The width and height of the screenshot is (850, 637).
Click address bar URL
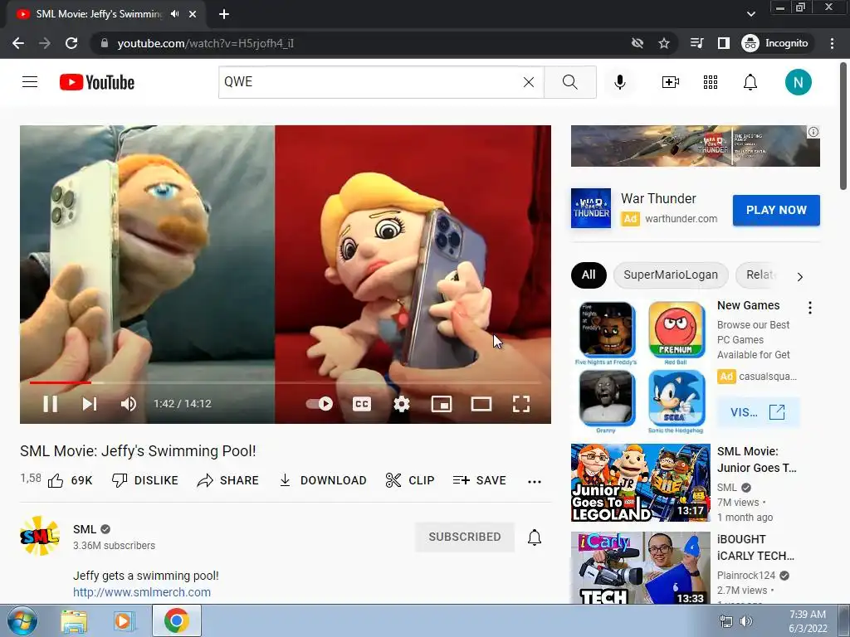[x=206, y=43]
